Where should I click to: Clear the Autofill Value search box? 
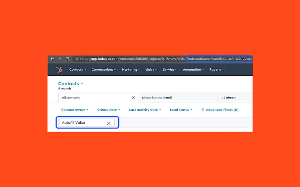click(x=109, y=123)
